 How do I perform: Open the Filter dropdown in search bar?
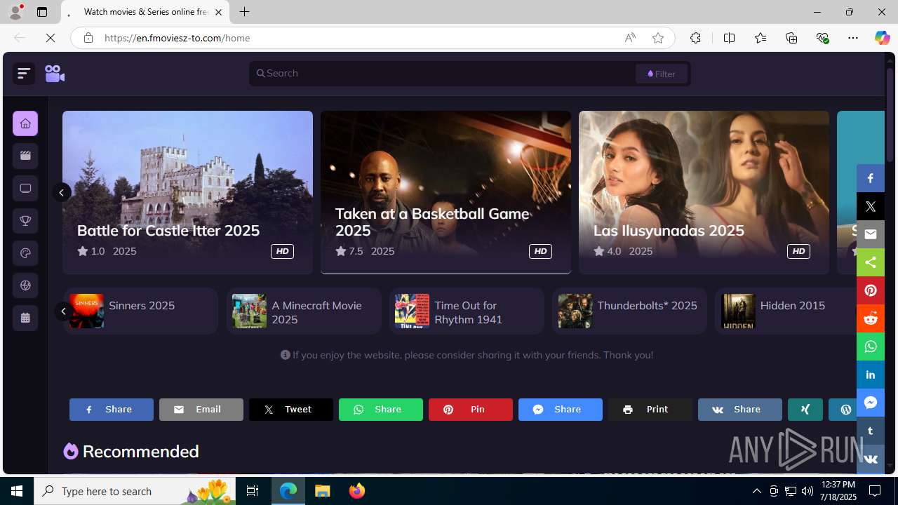coord(662,74)
